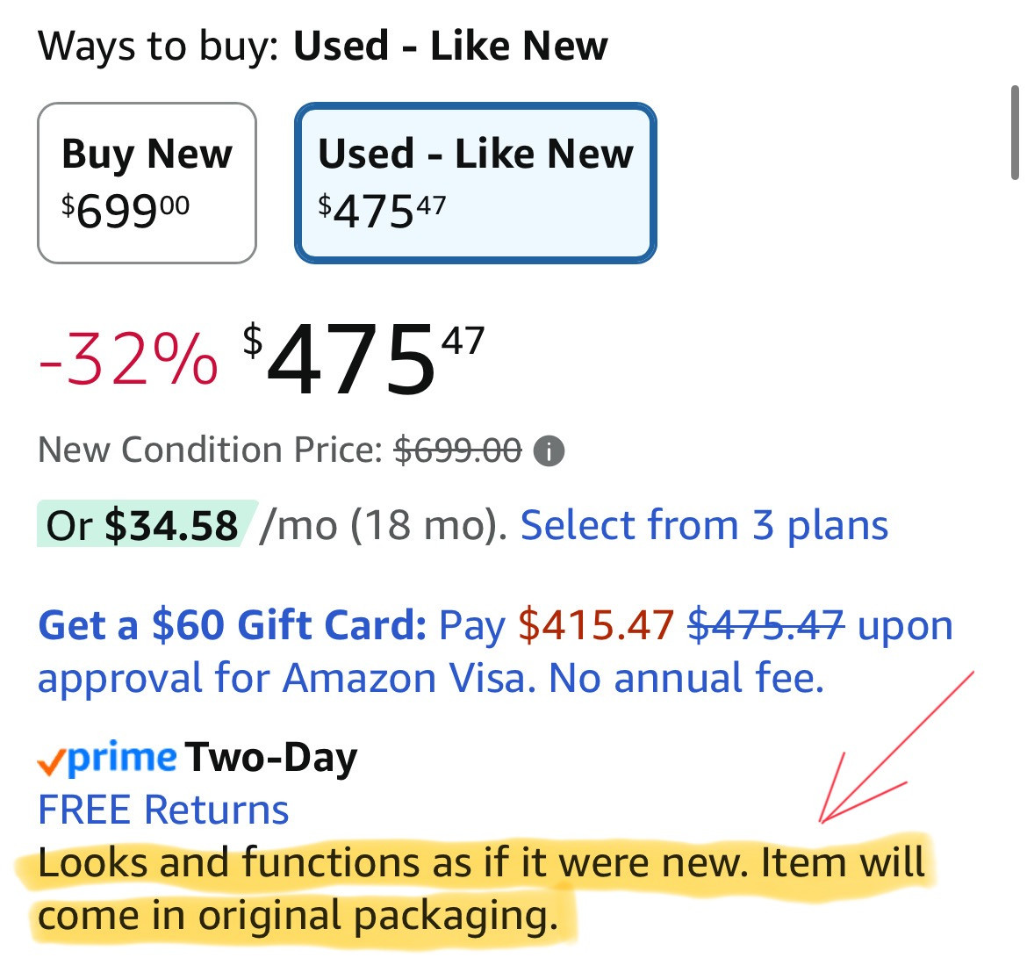Click the crossed-out $475.47 in gift card offer

point(765,626)
